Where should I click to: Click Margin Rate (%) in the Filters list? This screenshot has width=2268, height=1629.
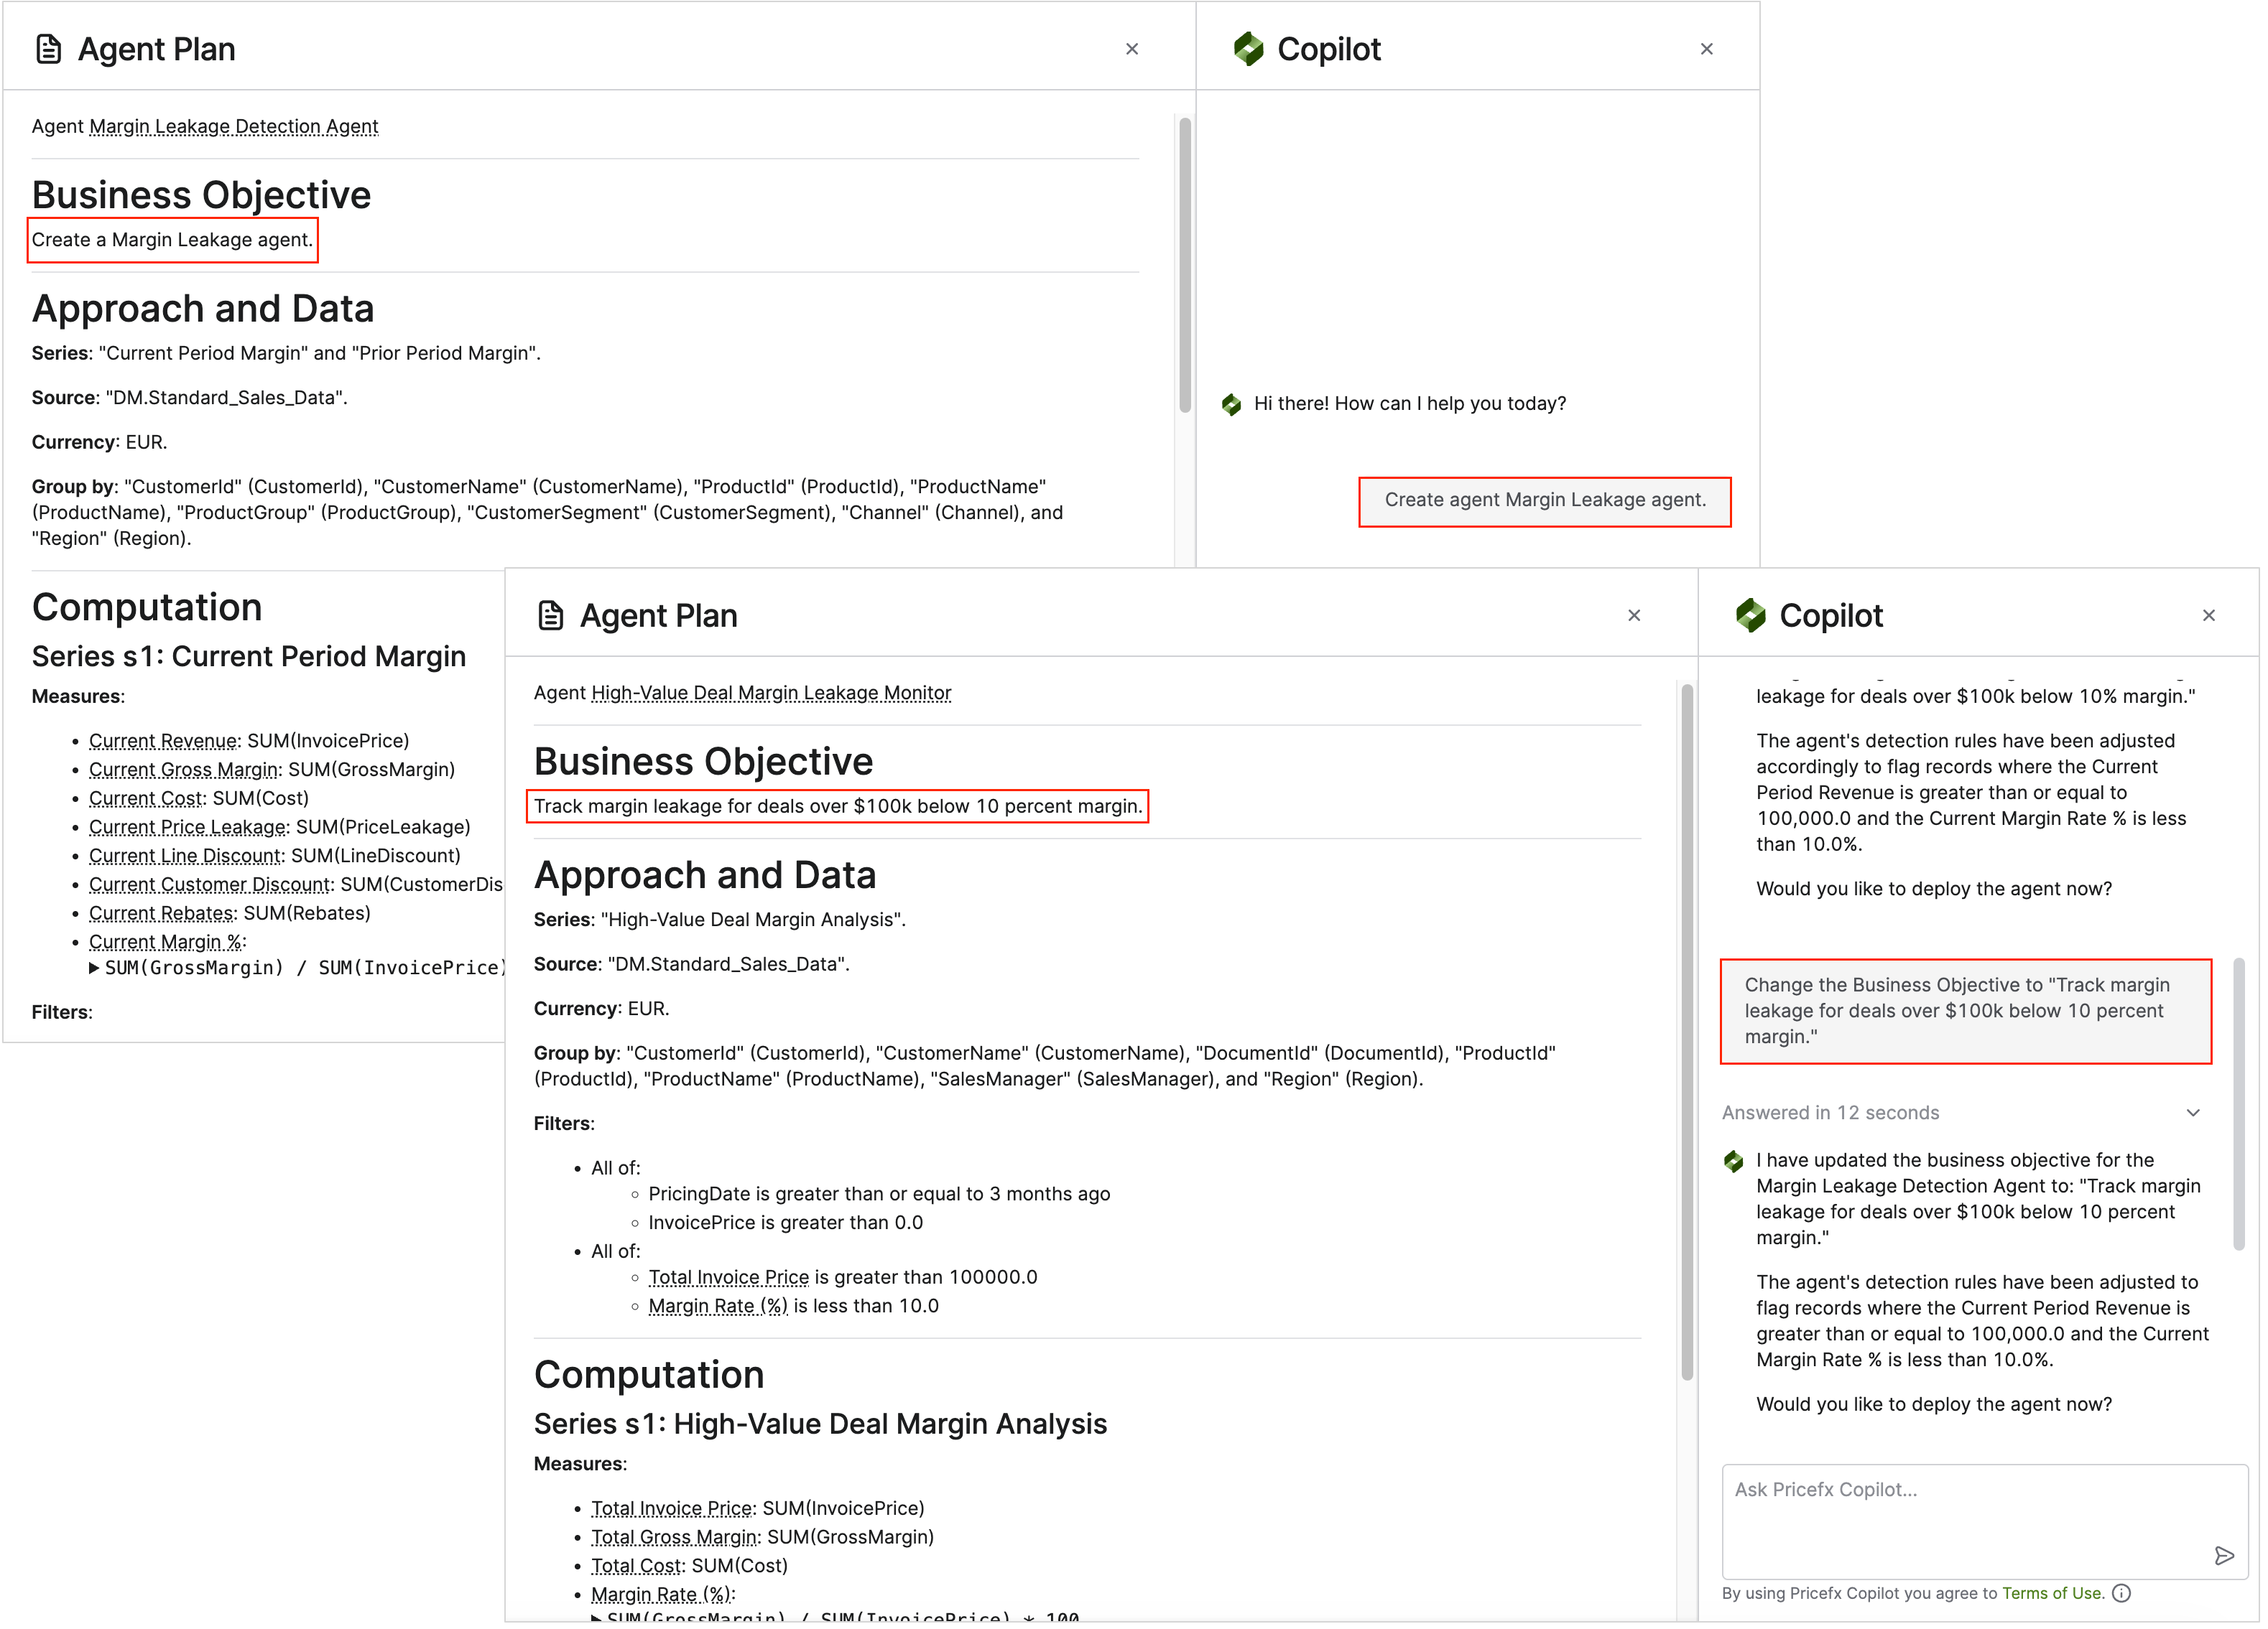718,1306
